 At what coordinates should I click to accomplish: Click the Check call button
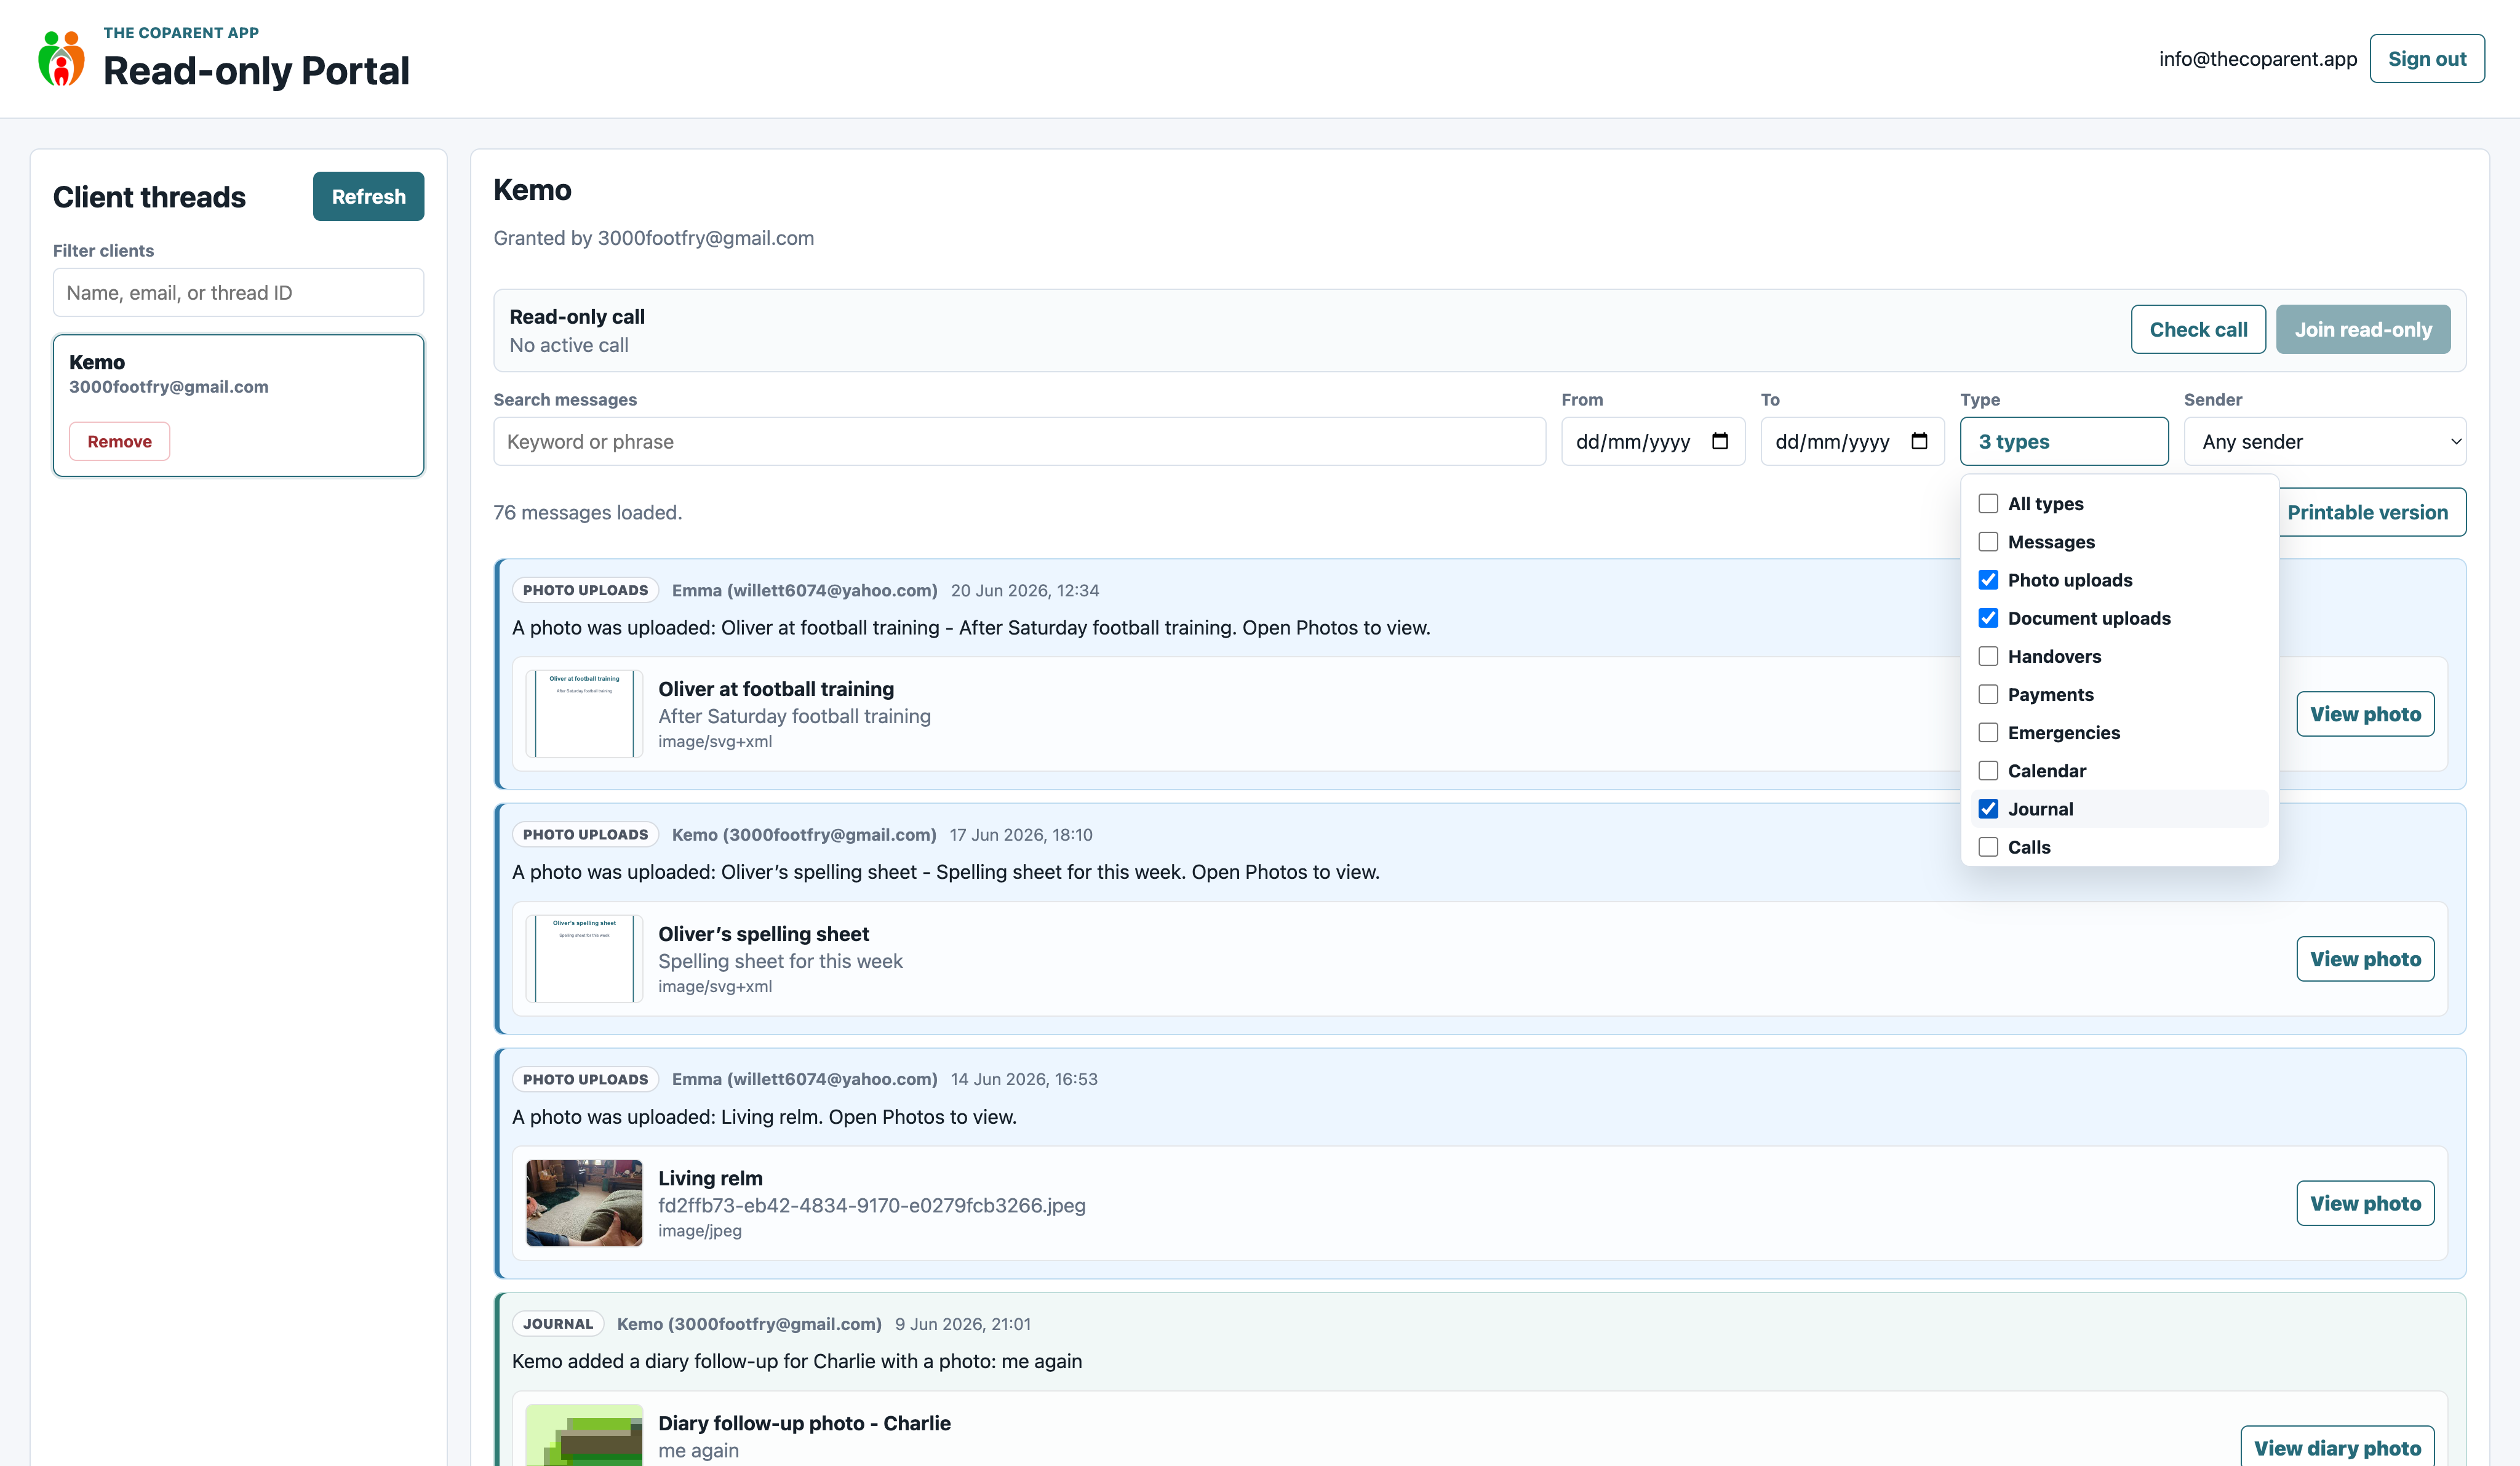pos(2197,329)
